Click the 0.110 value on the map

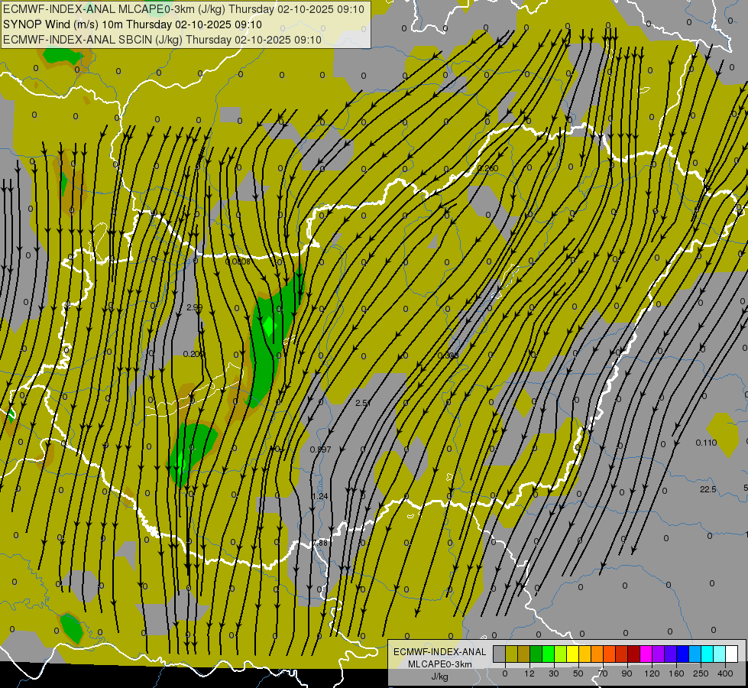(706, 443)
